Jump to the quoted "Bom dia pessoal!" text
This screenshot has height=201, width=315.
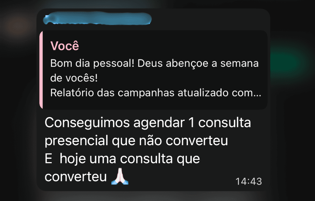coord(92,64)
